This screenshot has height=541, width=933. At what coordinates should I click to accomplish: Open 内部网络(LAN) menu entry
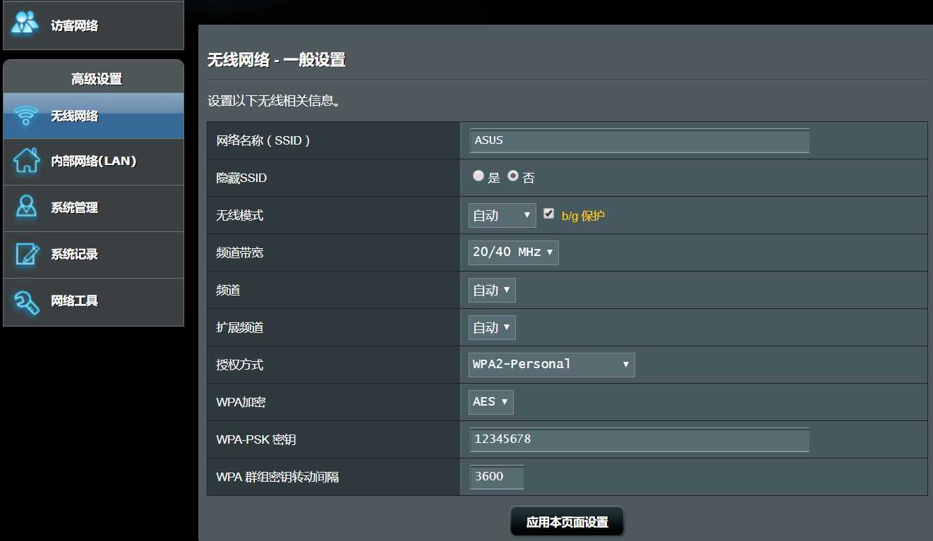(x=93, y=162)
